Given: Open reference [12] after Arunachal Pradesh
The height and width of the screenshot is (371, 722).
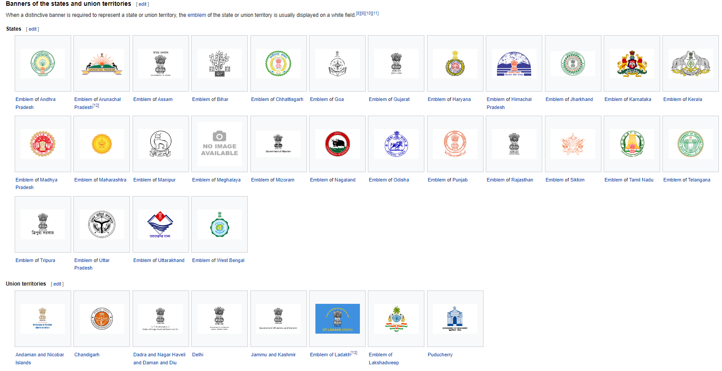Looking at the screenshot, I should coord(96,105).
